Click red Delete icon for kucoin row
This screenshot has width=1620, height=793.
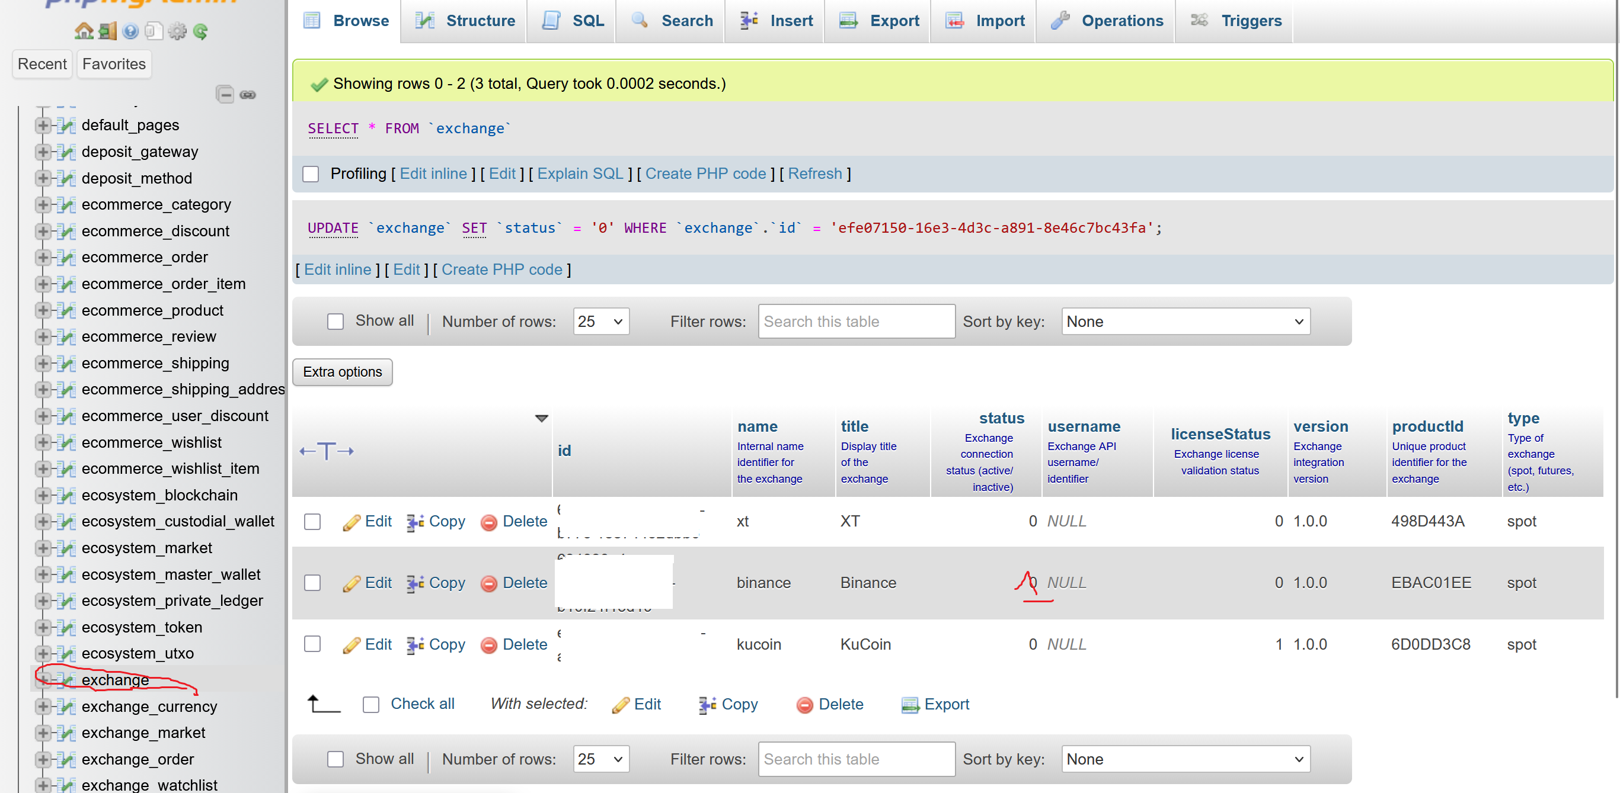[488, 645]
